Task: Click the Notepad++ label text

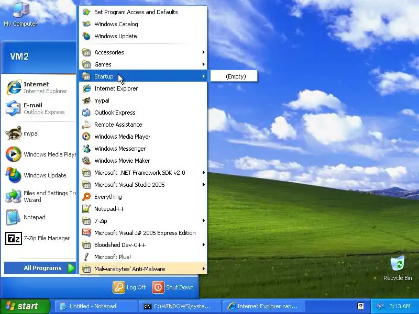Action: tap(109, 209)
